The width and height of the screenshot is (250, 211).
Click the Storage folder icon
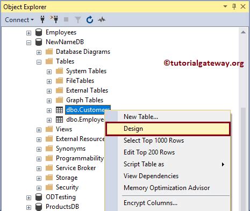(x=49, y=178)
